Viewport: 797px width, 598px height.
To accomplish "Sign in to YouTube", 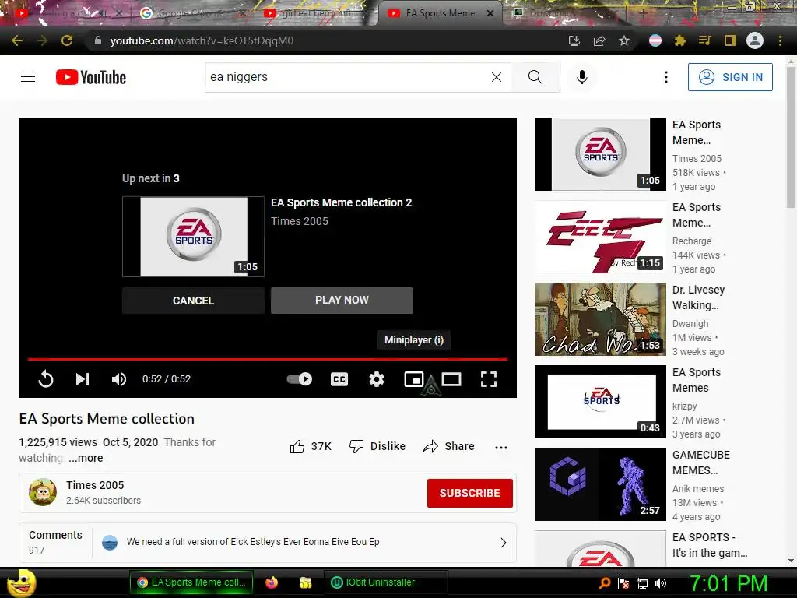I will pyautogui.click(x=730, y=77).
